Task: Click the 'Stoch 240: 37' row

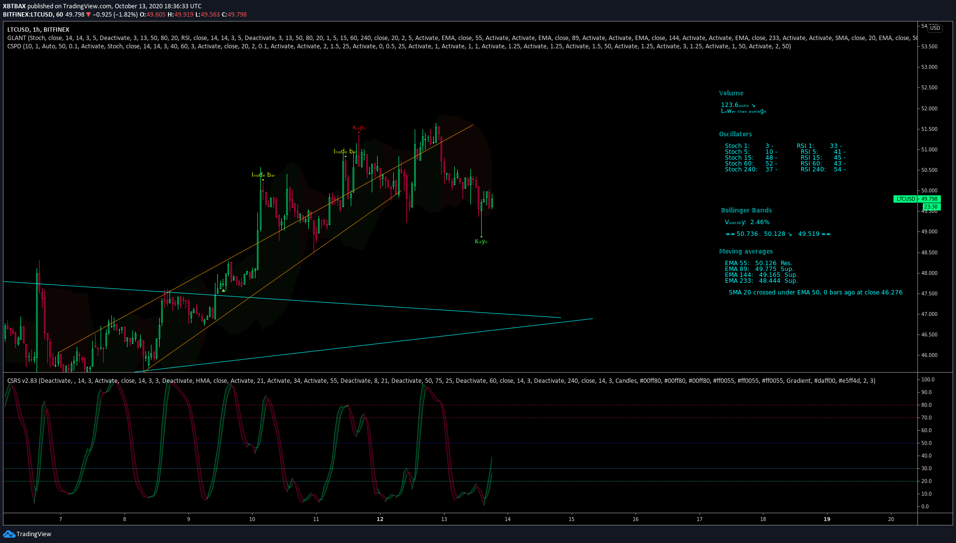Action: coord(751,169)
